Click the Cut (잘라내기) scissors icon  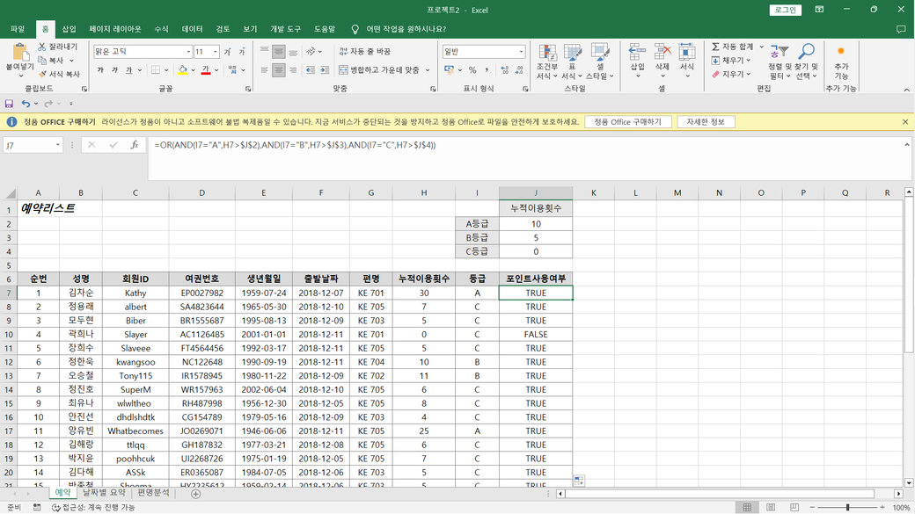pos(42,47)
